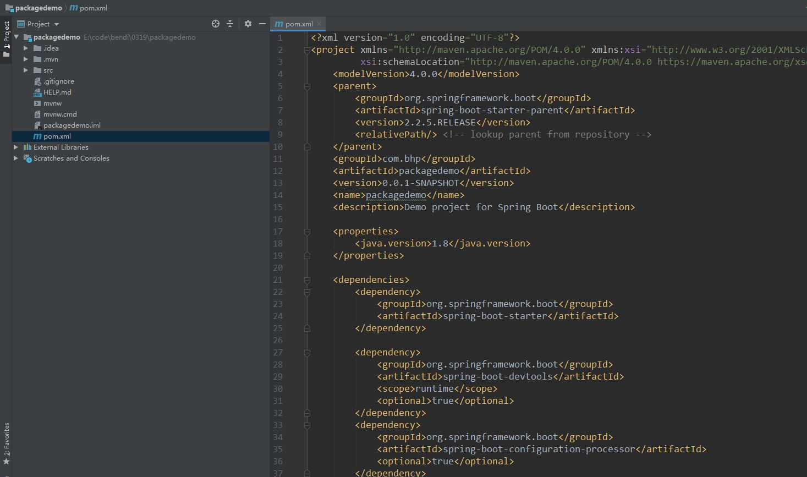Click spring-boot-configuration-processor text
The width and height of the screenshot is (807, 477).
pos(539,449)
